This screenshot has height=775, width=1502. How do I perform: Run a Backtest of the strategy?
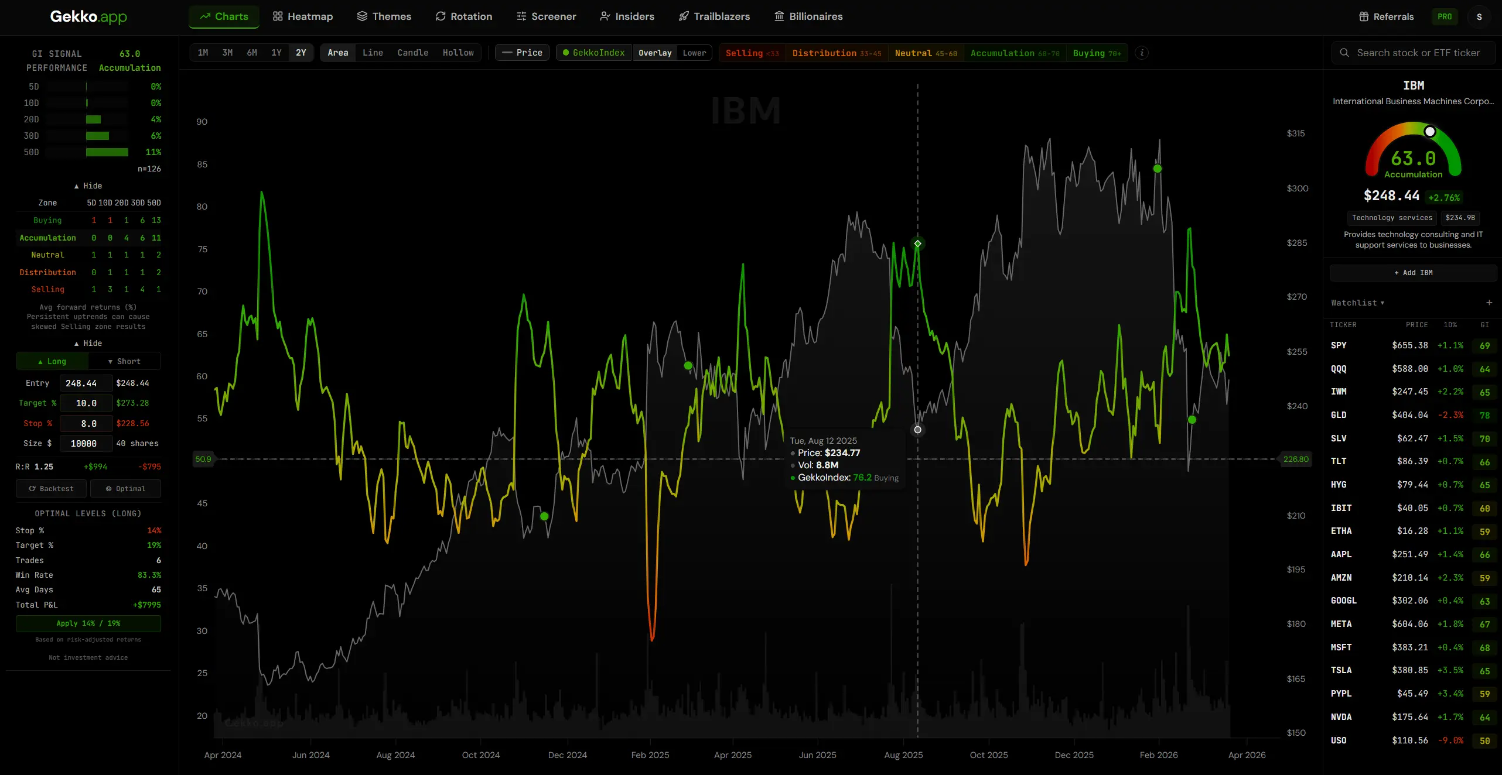click(51, 488)
